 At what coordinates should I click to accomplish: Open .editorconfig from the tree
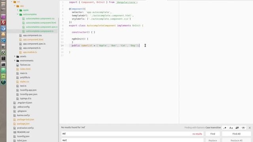[x=23, y=107]
